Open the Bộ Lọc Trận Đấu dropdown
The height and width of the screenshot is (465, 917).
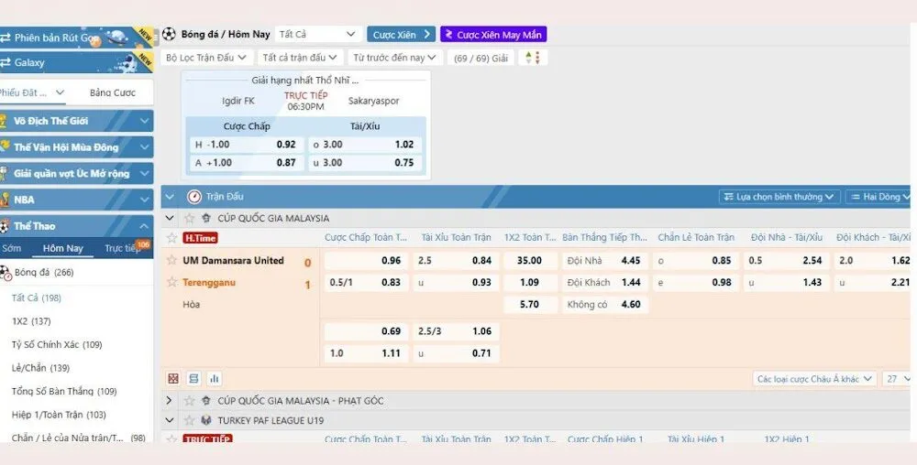(206, 58)
